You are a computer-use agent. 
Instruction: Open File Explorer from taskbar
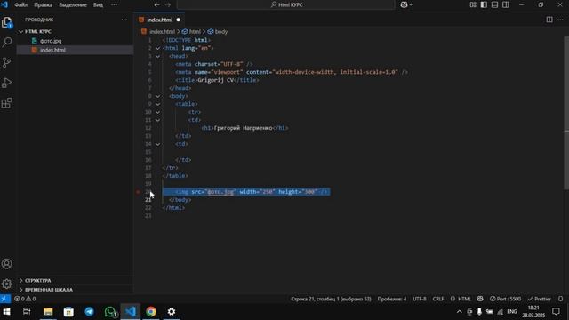48,312
